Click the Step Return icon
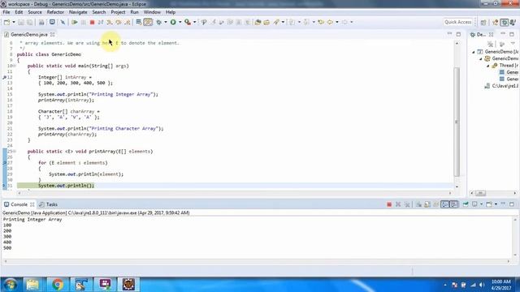Image resolution: width=520 pixels, height=292 pixels. pos(128,22)
